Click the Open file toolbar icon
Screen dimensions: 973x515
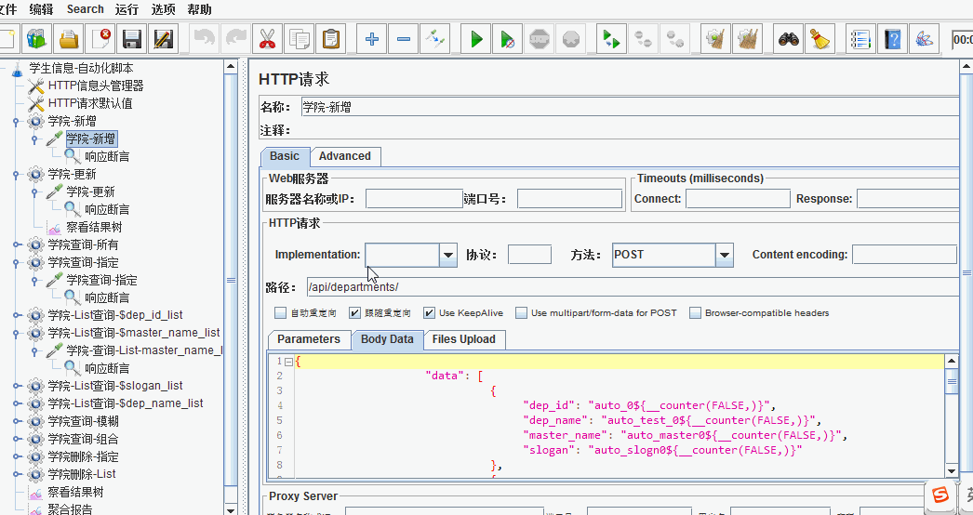tap(69, 39)
